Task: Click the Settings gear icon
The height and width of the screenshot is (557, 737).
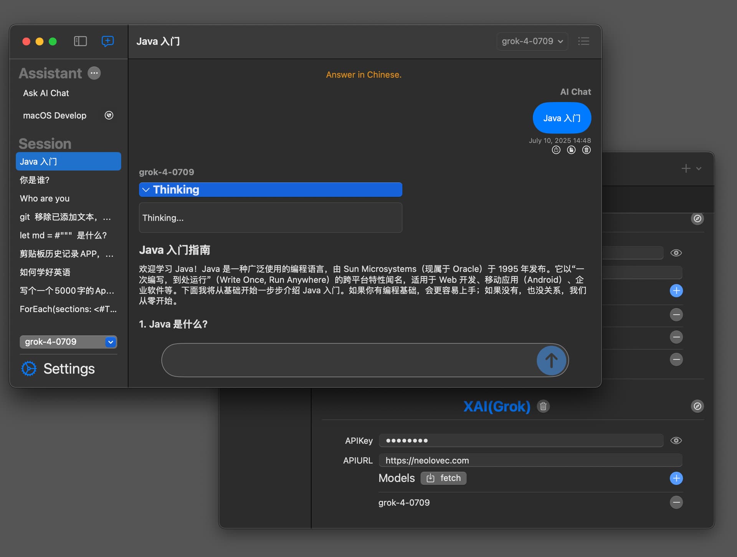Action: click(x=29, y=369)
